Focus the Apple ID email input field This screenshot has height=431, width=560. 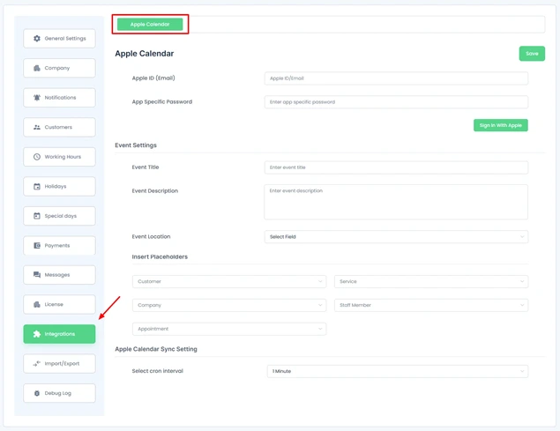click(396, 78)
